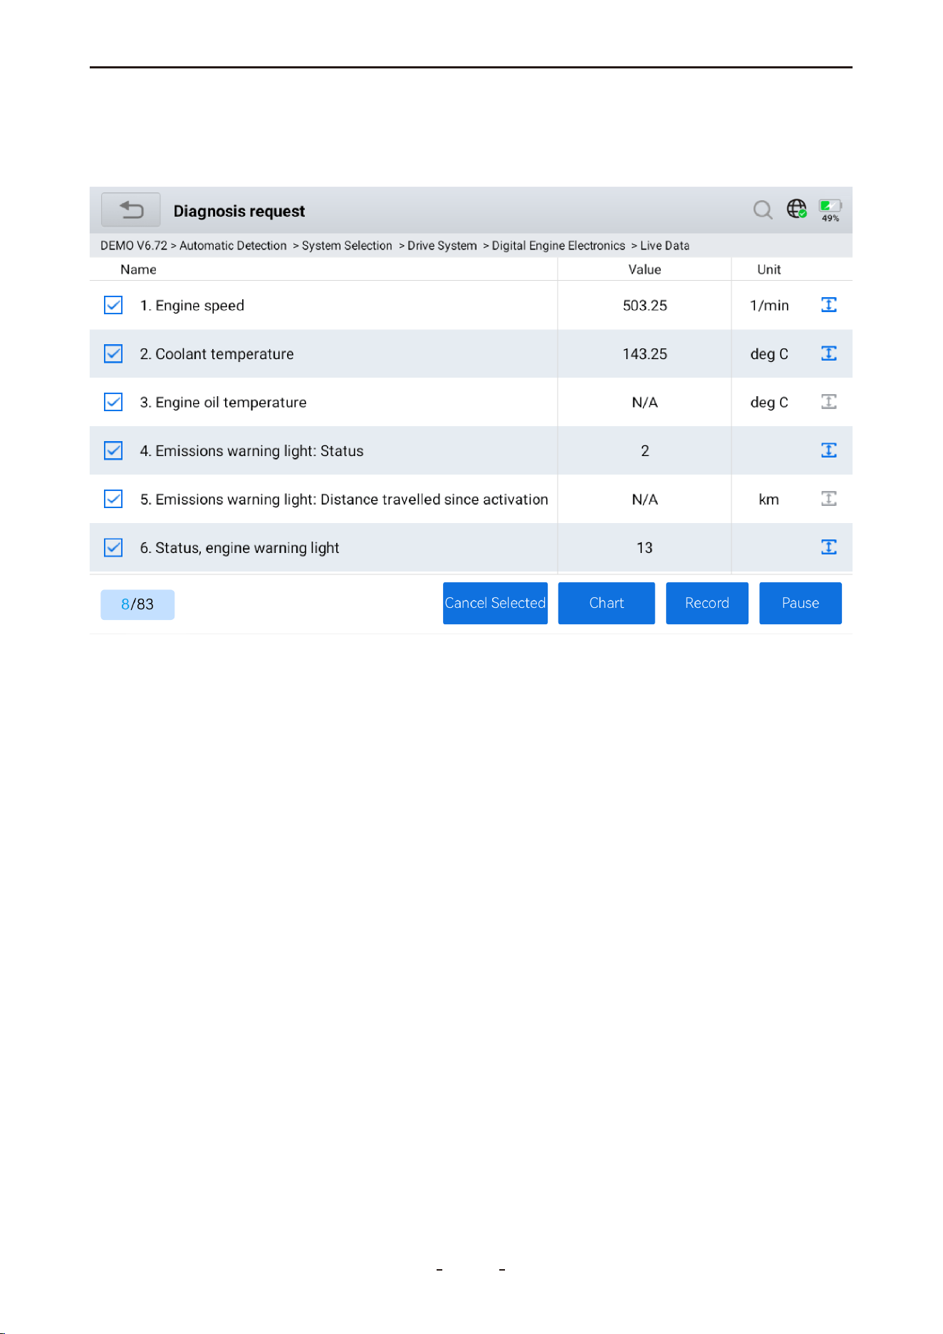Click the globe network status icon
Image resolution: width=943 pixels, height=1334 pixels.
[x=796, y=209]
